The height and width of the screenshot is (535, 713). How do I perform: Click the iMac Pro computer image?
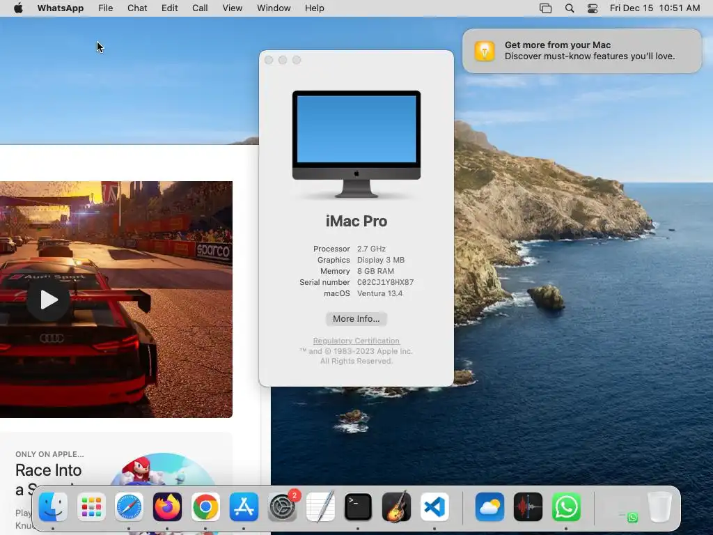click(x=356, y=144)
